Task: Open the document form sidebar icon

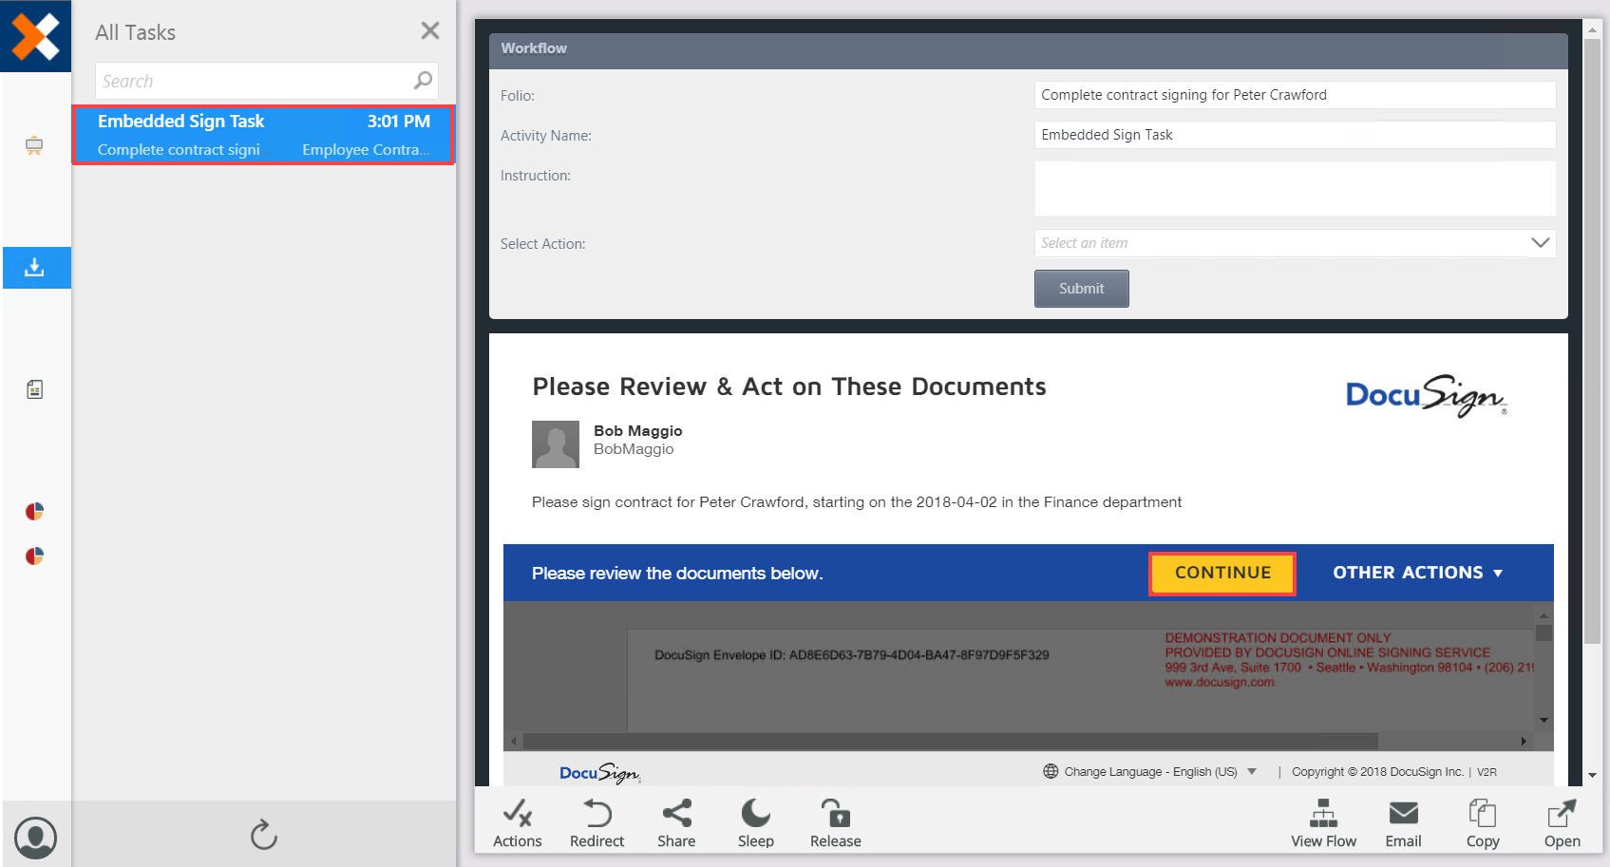Action: point(35,389)
